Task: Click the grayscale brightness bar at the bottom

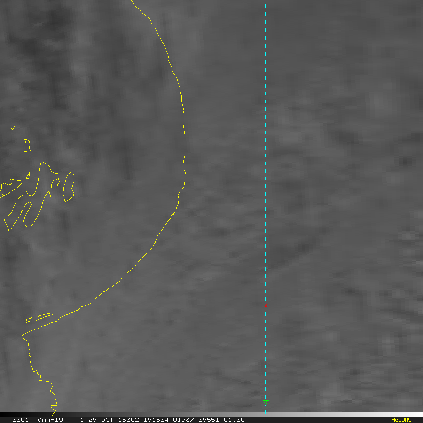Action: [x=211, y=415]
